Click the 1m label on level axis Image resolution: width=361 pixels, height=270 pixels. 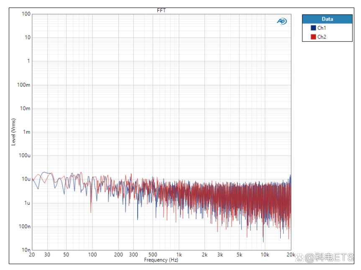click(x=27, y=132)
